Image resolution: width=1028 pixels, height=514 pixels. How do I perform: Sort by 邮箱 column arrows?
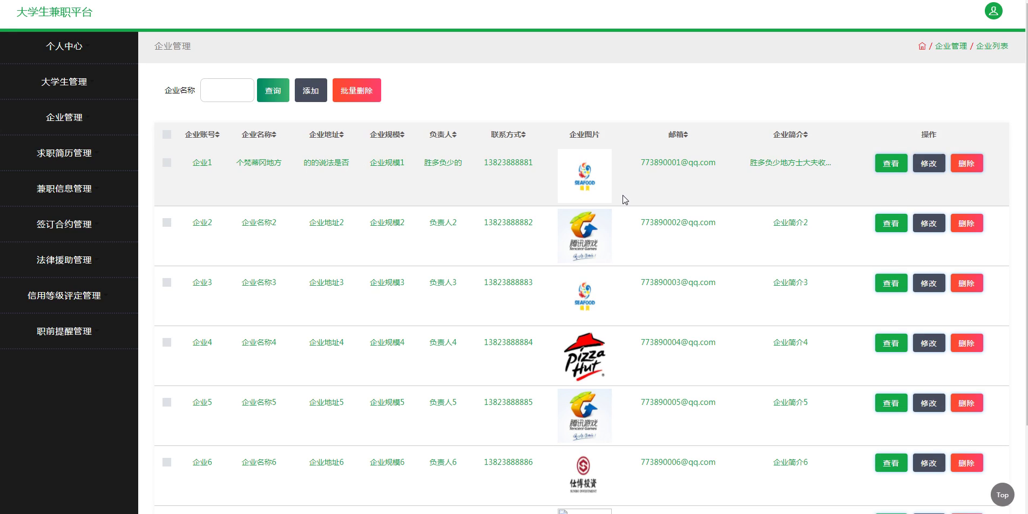(686, 134)
